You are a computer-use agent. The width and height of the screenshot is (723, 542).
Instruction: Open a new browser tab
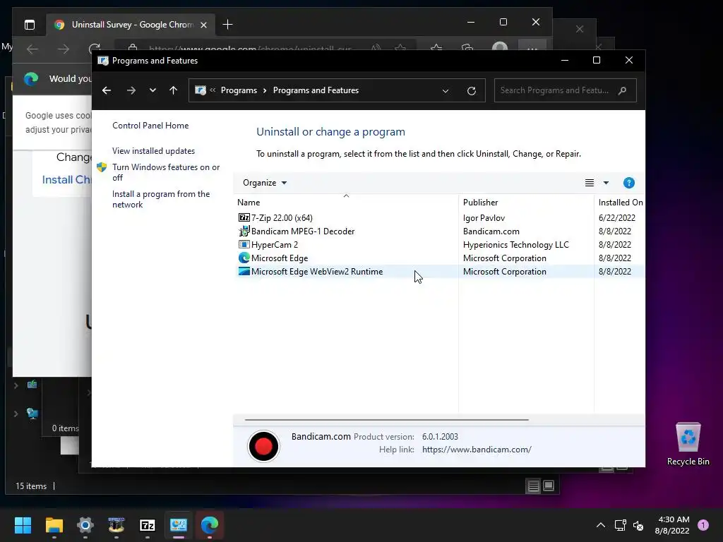click(227, 25)
